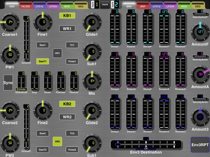Select the Pulse1 waveform
210x157 pixels.
(72, 61)
